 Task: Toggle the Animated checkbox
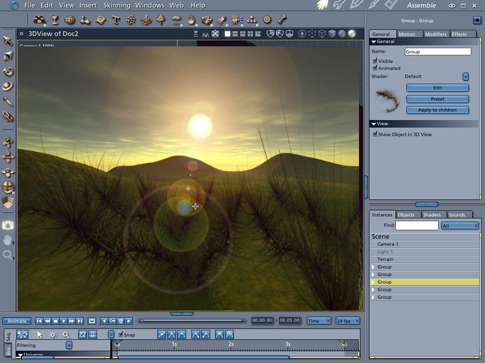(x=375, y=68)
